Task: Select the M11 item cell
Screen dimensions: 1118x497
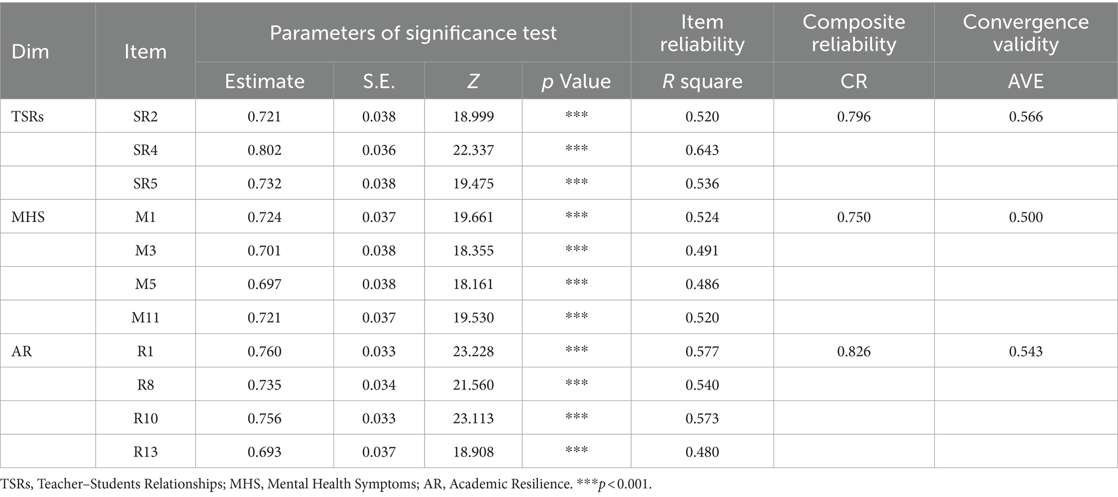Action: [145, 318]
